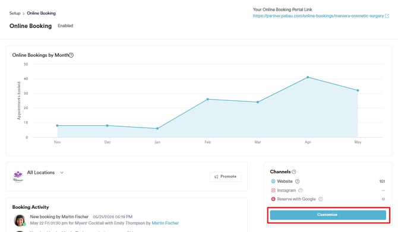Click the Instagram channel icon
The height and width of the screenshot is (232, 398).
pos(273,190)
